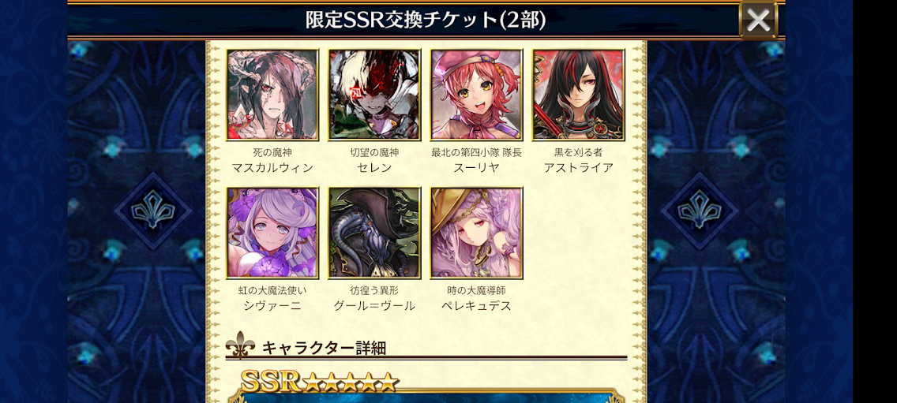The image size is (897, 403).
Task: Click the right diamond crest emblem
Action: [699, 211]
